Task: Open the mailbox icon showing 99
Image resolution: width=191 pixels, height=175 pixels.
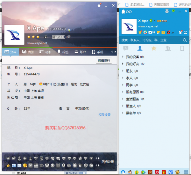Action: 152,32
